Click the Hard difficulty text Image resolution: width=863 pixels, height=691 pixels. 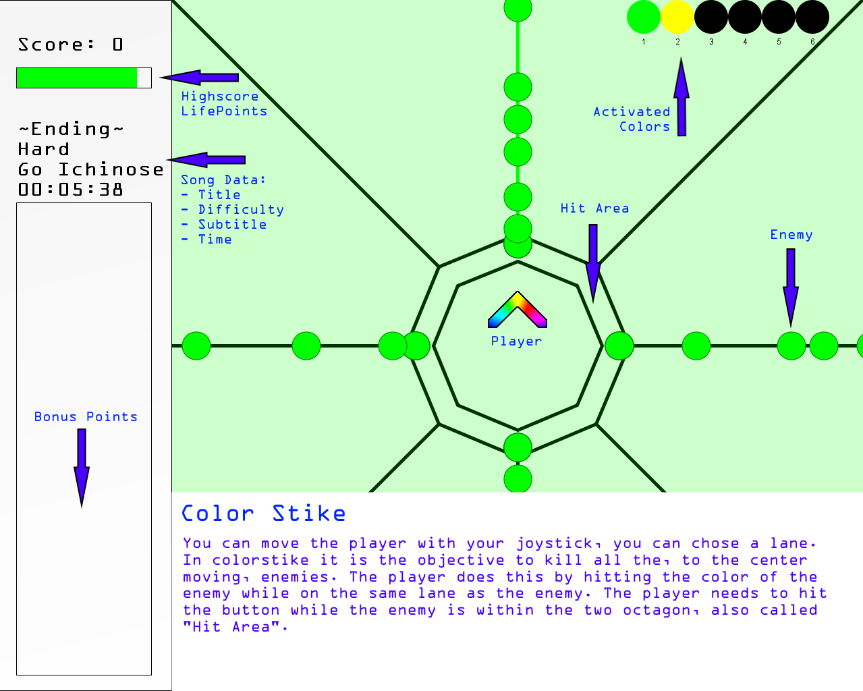click(44, 149)
